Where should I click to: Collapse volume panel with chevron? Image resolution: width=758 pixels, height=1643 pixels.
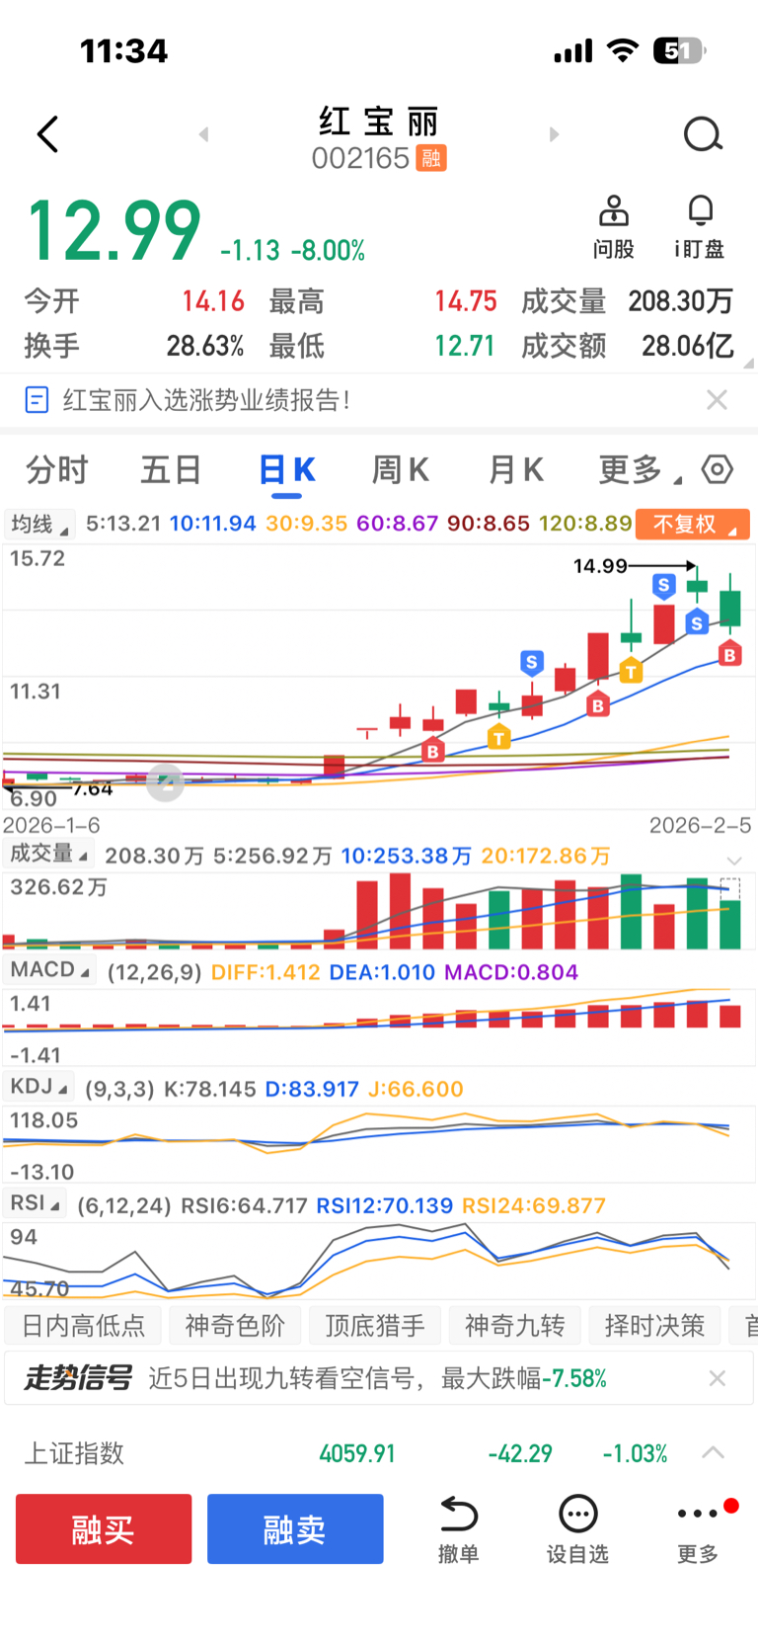point(733,860)
